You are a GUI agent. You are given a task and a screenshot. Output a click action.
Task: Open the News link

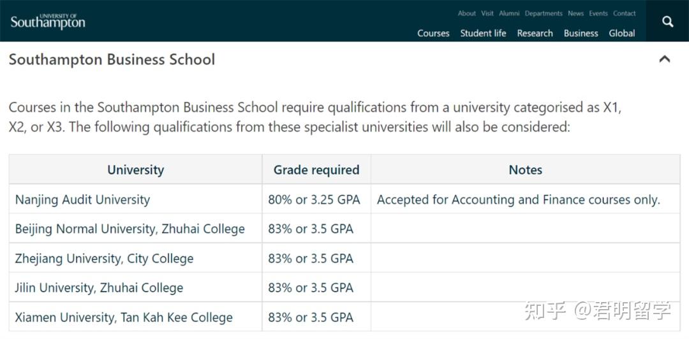575,13
